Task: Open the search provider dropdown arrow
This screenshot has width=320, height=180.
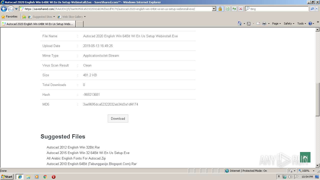Action: pyautogui.click(x=317, y=9)
